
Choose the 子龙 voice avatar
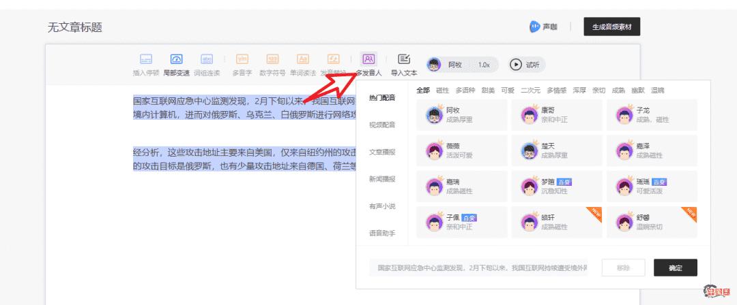point(624,115)
